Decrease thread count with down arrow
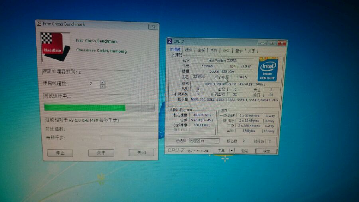Screen dimensions: 359x202 pyautogui.click(x=103, y=86)
